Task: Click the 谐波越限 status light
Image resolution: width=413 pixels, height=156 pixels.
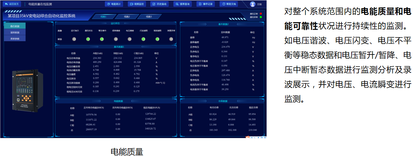Action: click(157, 39)
